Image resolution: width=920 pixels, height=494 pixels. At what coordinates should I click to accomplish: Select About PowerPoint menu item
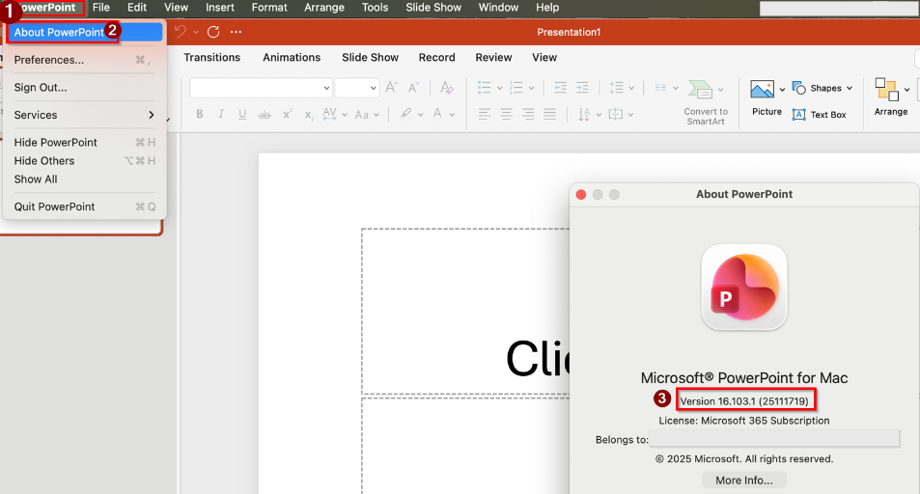click(59, 32)
